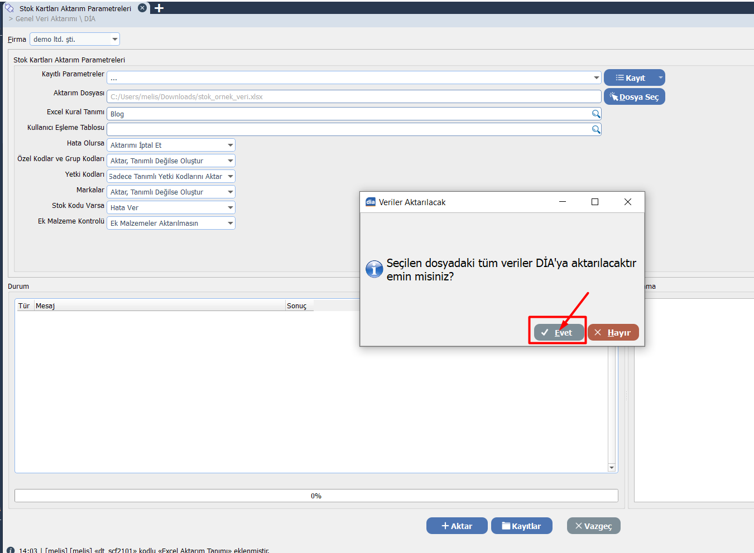Viewport: 754px width, 553px height.
Task: Click magnifier icon in Excel Kural Tanımı field
Action: 596,114
